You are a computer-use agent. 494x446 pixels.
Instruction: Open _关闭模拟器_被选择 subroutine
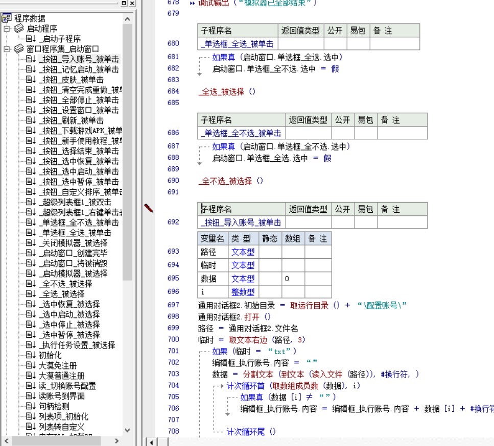point(73,243)
